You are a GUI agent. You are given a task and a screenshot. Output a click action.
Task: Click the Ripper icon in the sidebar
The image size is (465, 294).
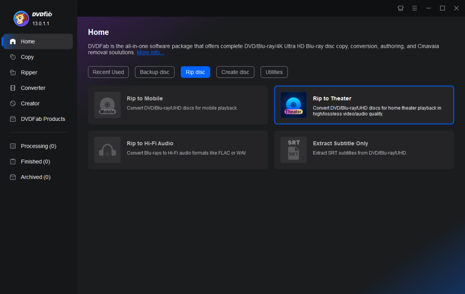tap(13, 72)
